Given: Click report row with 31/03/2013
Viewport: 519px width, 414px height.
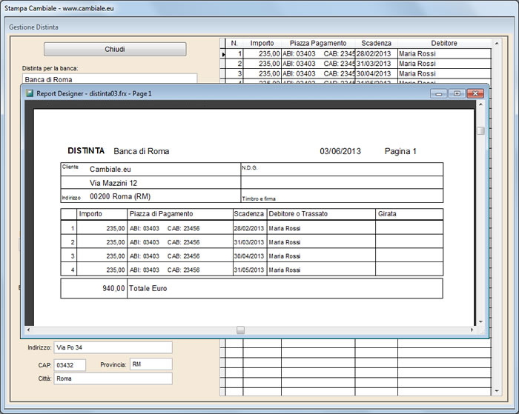Looking at the screenshot, I should point(251,242).
